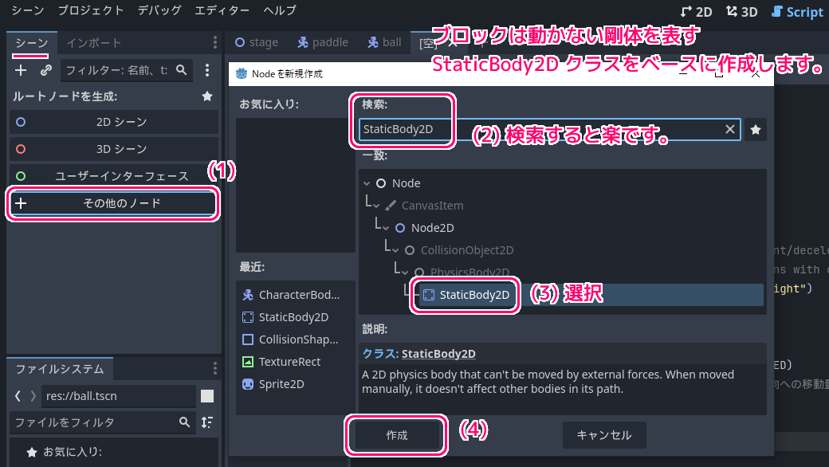This screenshot has width=829, height=467.
Task: Click the Sprite2D icon in recent list
Action: point(247,384)
